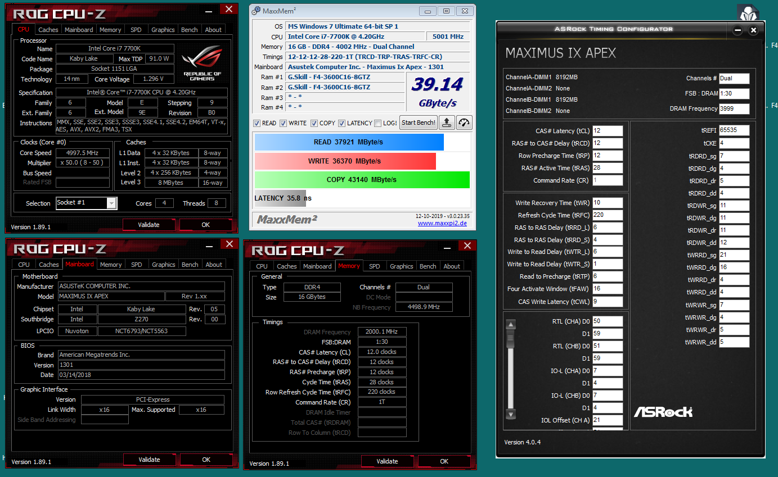Click the ASRock scroll-up arrow beside RTL values

point(511,324)
